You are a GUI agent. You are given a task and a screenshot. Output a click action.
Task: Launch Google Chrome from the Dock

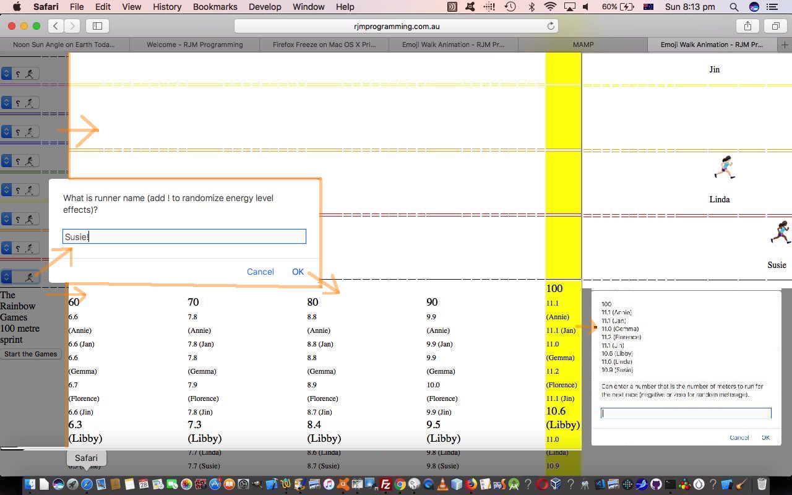click(400, 484)
